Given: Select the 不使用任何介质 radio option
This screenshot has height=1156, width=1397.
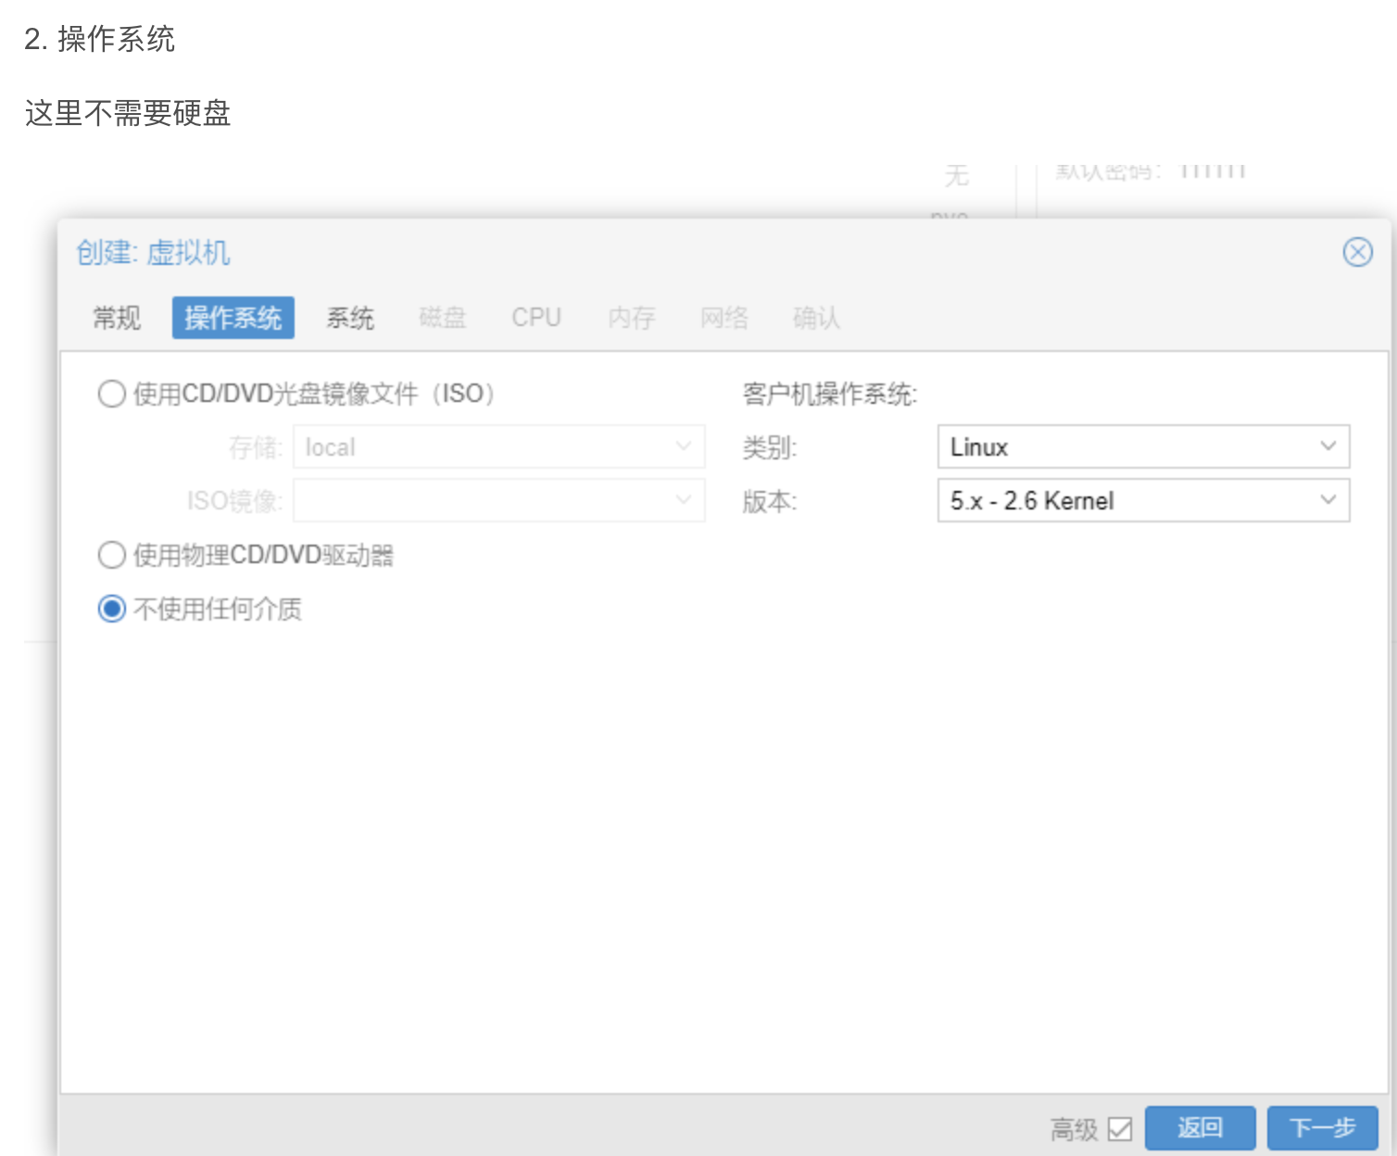Looking at the screenshot, I should 112,609.
